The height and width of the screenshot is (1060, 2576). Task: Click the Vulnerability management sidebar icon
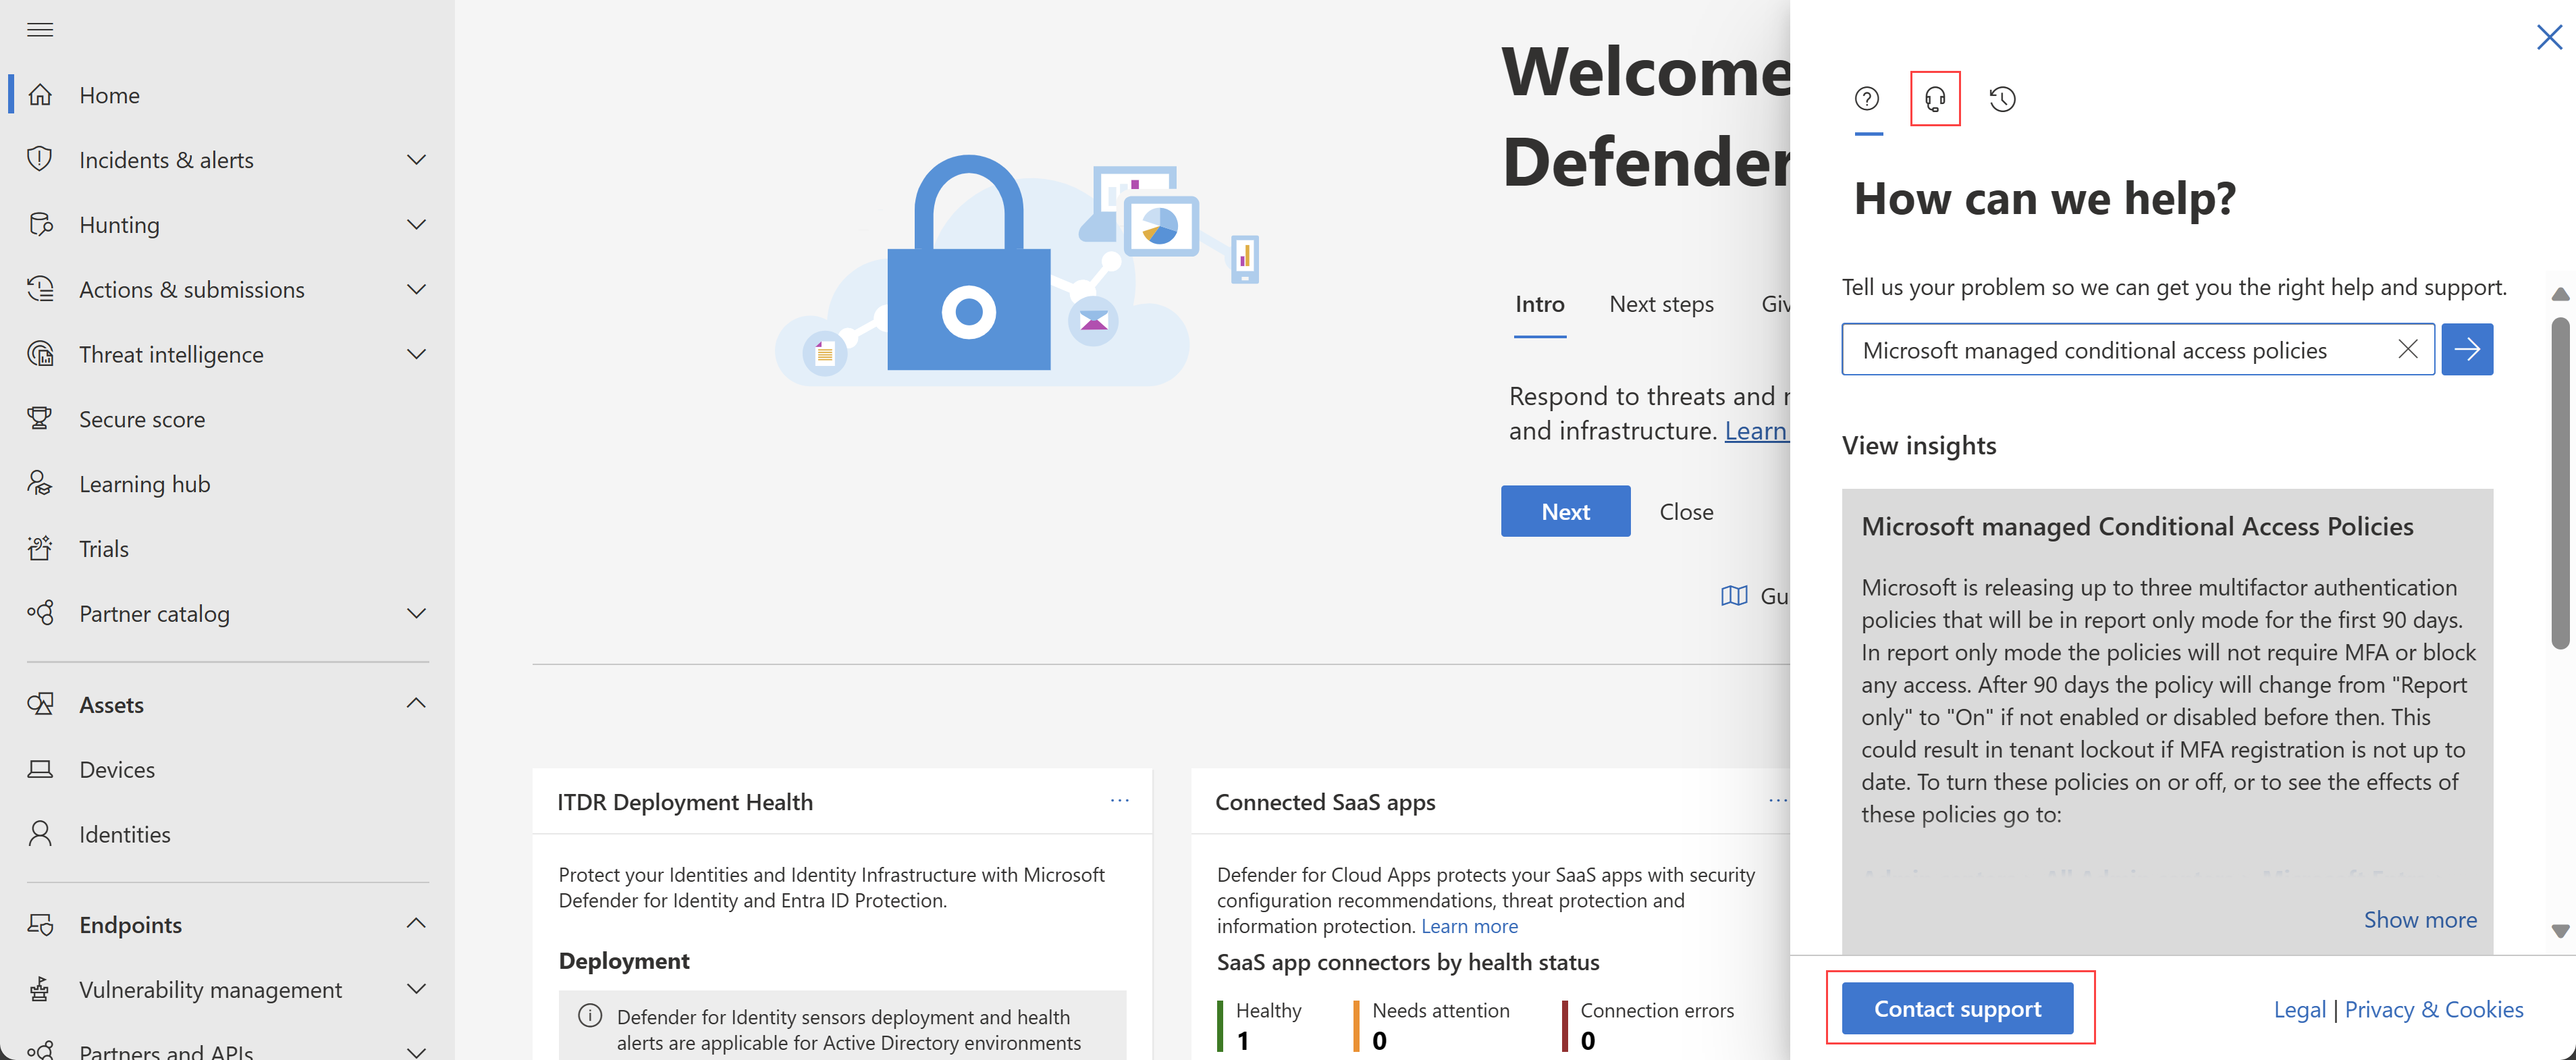tap(45, 989)
